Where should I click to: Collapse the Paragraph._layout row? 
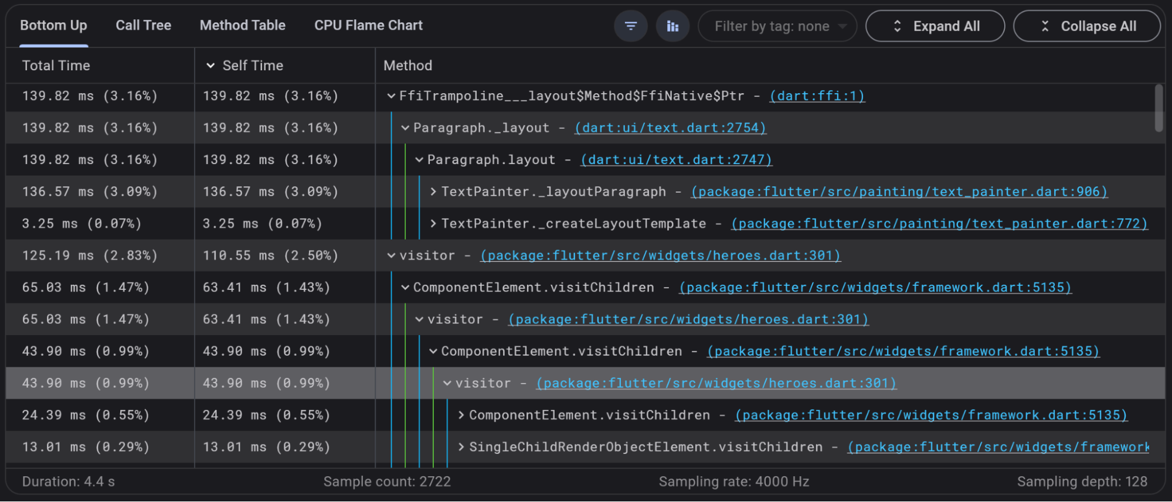[405, 128]
